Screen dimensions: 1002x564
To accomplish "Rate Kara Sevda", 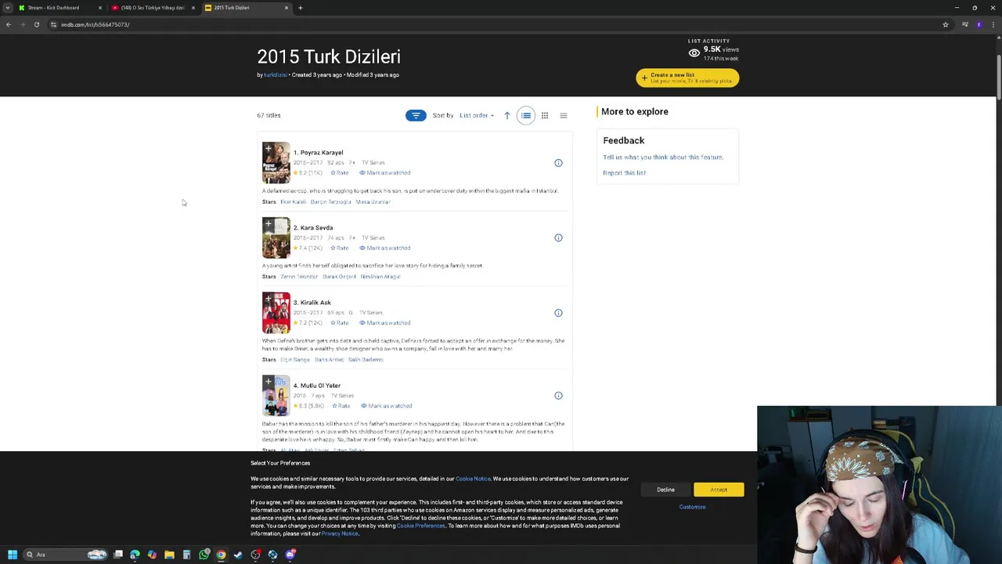I will (x=340, y=248).
